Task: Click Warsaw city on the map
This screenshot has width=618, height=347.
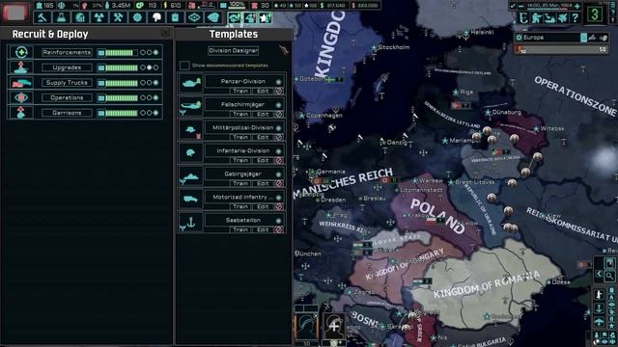Action: click(431, 180)
